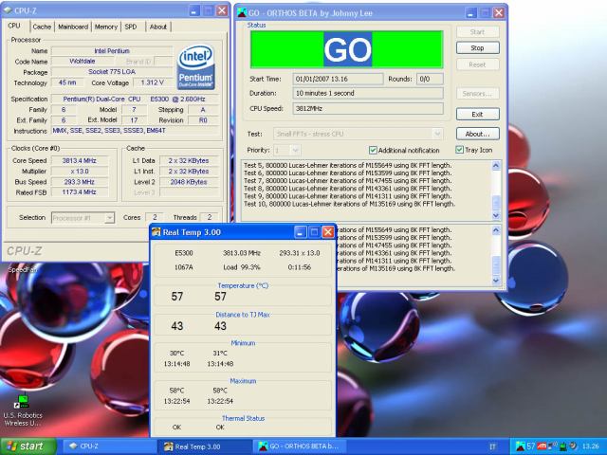Click the Stop button in Orthos
The image size is (607, 455).
(478, 48)
